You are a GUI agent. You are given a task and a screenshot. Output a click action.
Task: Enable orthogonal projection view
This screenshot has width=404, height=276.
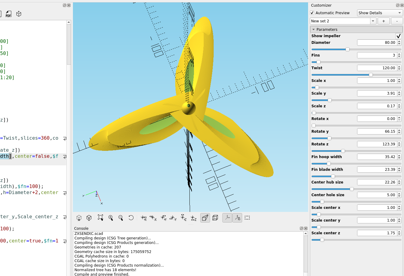[215, 218]
